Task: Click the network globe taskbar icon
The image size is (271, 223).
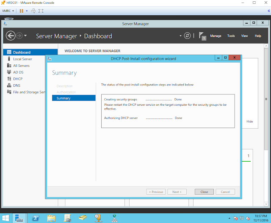Action: (x=114, y=218)
